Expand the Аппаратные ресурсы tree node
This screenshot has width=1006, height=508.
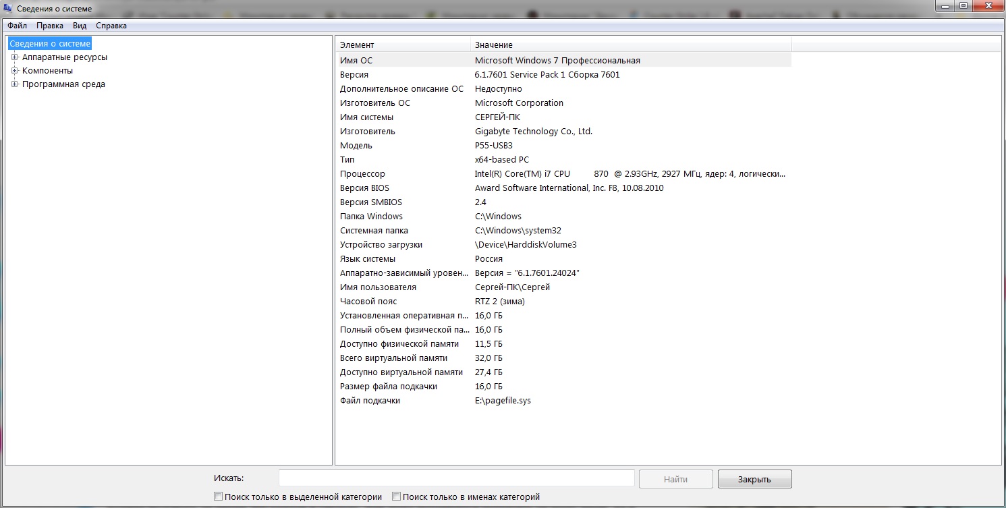click(x=14, y=57)
